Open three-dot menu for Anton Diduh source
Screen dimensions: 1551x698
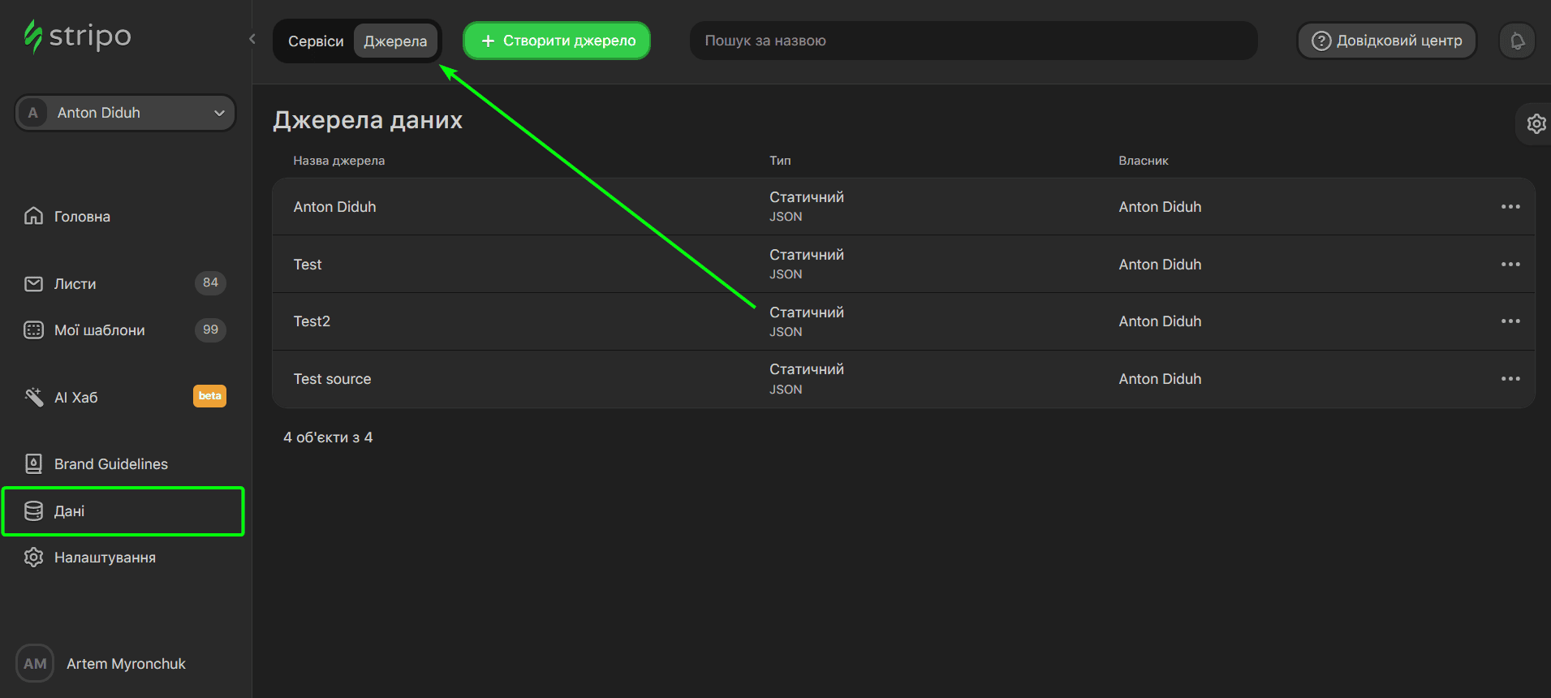click(x=1510, y=207)
